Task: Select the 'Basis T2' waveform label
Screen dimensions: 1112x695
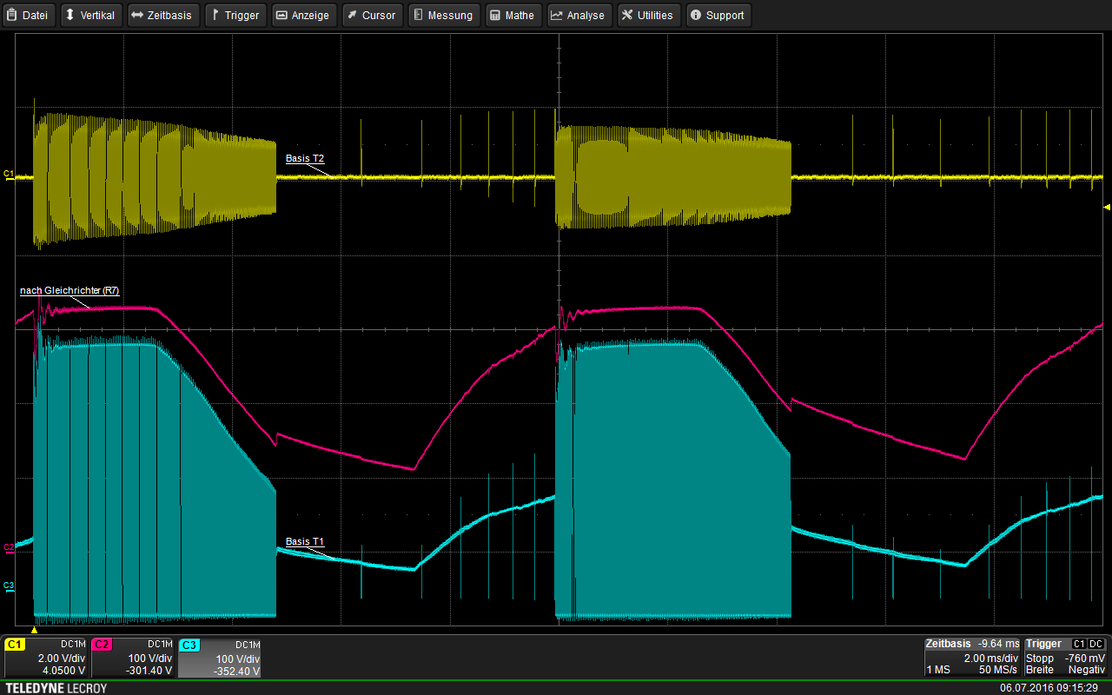Action: pyautogui.click(x=305, y=159)
